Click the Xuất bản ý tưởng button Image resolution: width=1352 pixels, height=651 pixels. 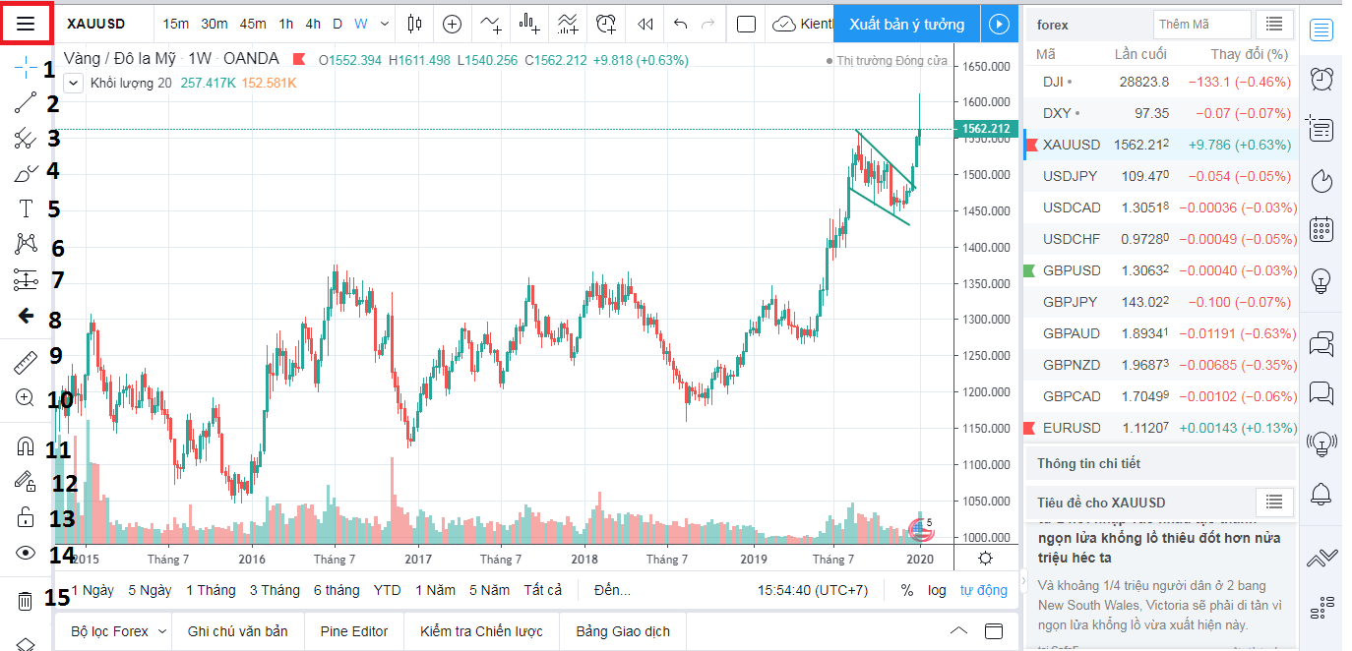(907, 24)
